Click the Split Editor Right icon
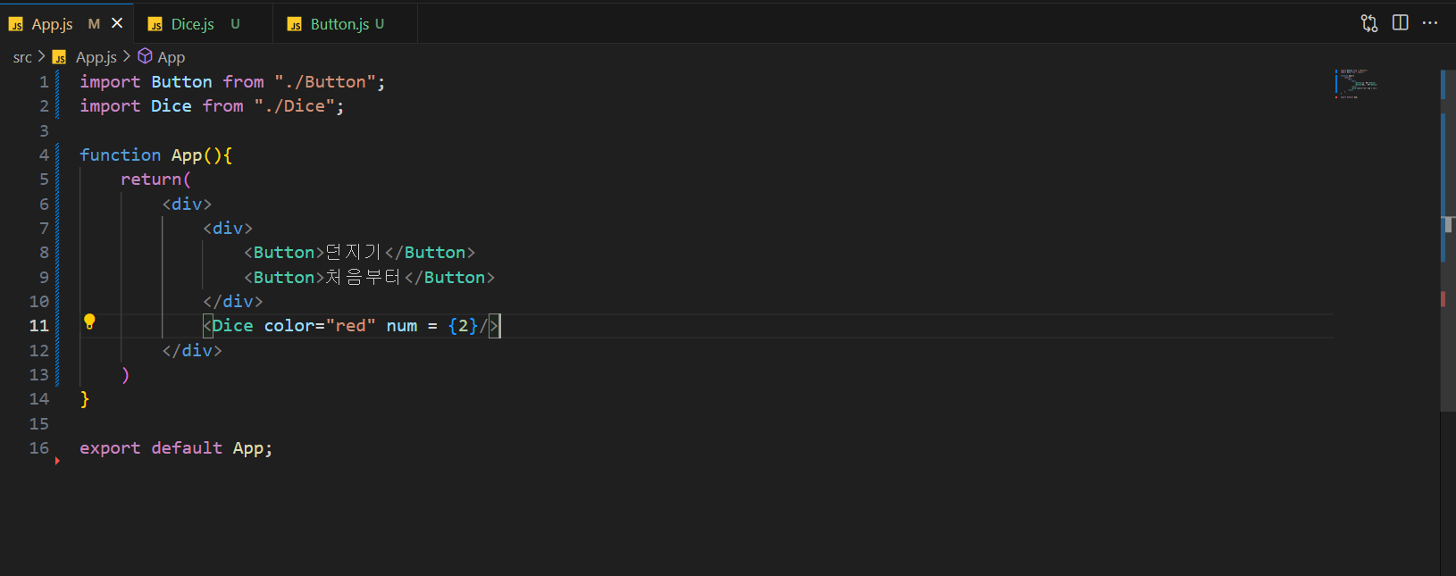The image size is (1456, 576). pos(1400,23)
